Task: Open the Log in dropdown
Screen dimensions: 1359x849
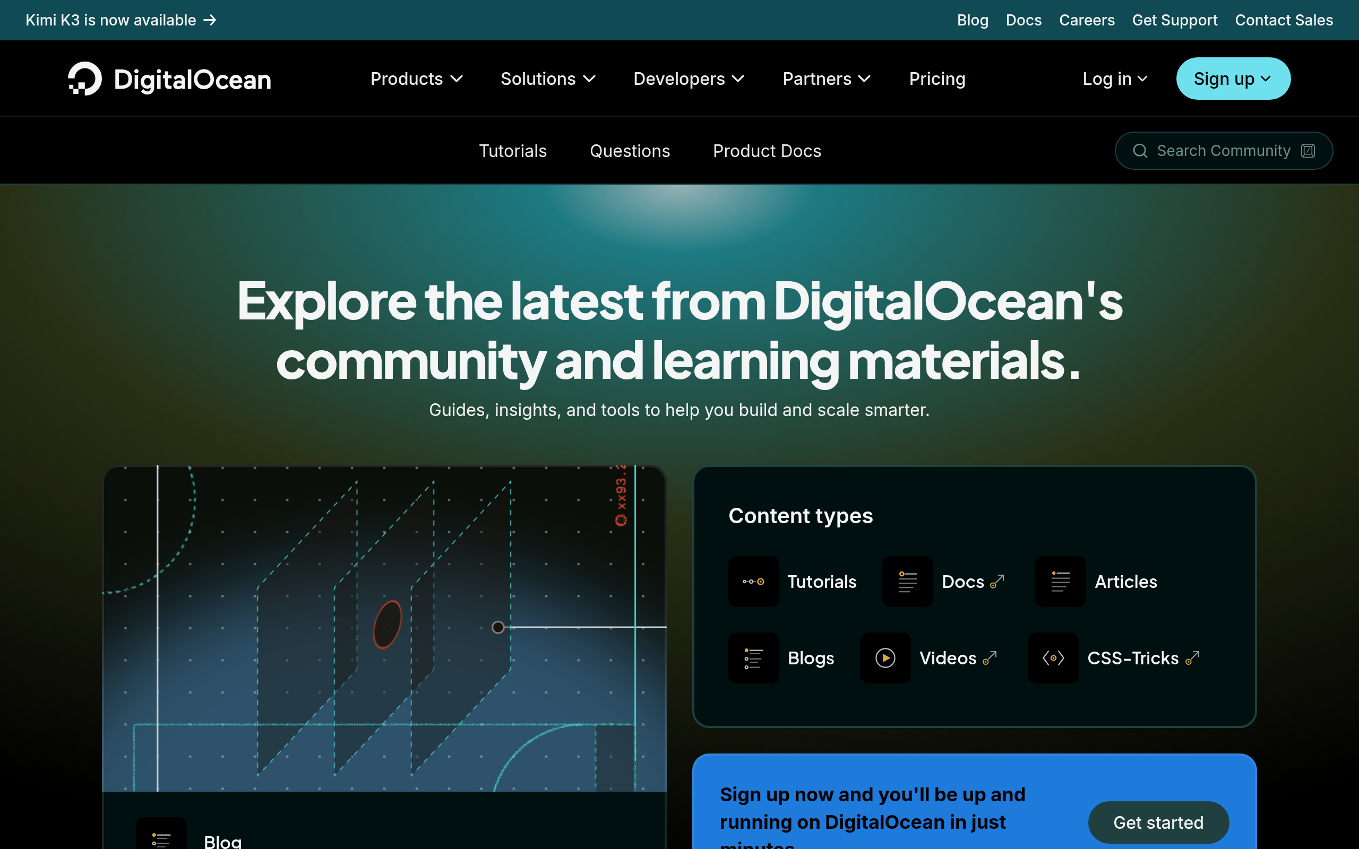Action: (1115, 79)
